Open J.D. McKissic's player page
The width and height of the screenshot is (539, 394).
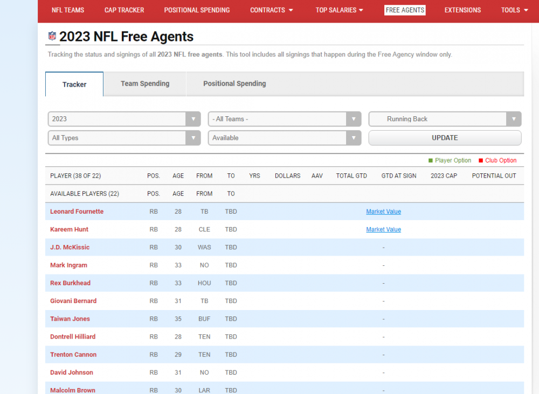click(70, 247)
